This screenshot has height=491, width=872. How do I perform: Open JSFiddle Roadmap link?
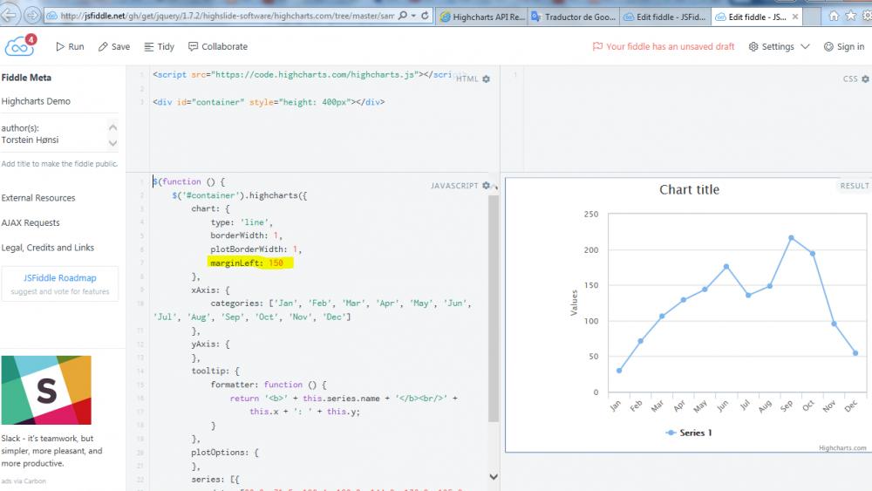pos(59,278)
